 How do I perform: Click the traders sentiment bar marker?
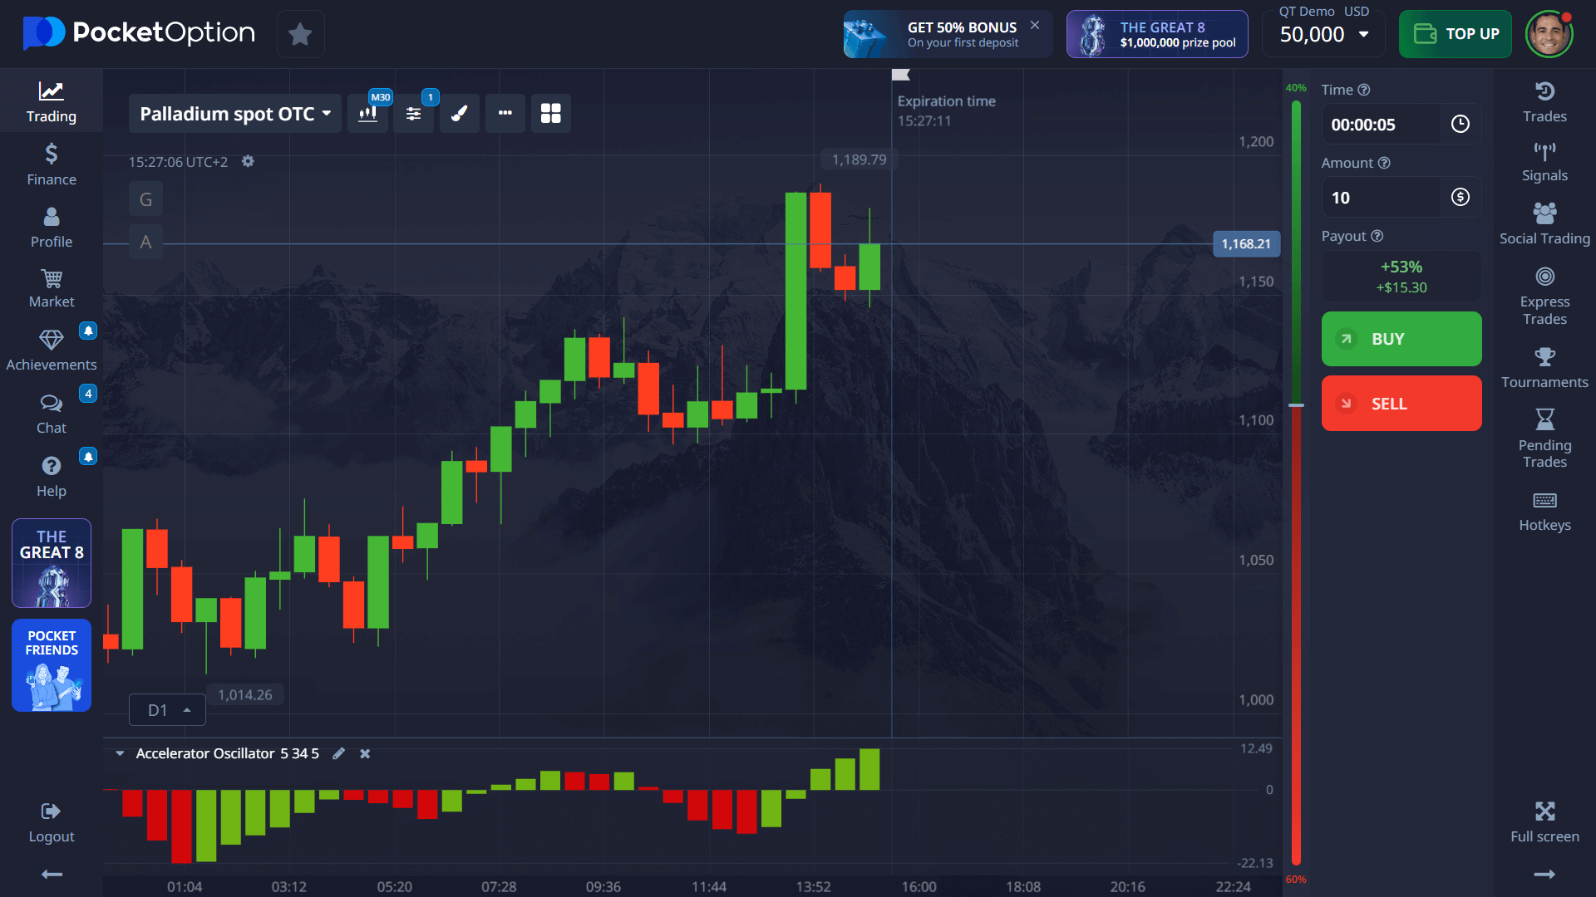point(1296,405)
